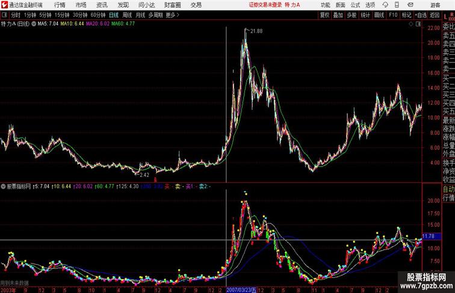This screenshot has height=293, width=455.
Task: Expand the 股票指标网 indicator round dropdown arrow
Action: click(3, 187)
